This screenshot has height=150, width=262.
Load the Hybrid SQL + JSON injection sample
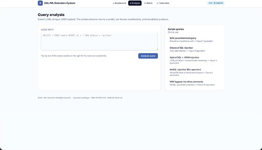point(195,60)
